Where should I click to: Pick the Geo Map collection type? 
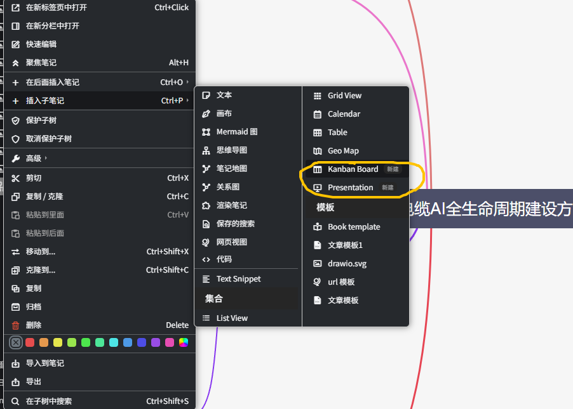pyautogui.click(x=343, y=151)
